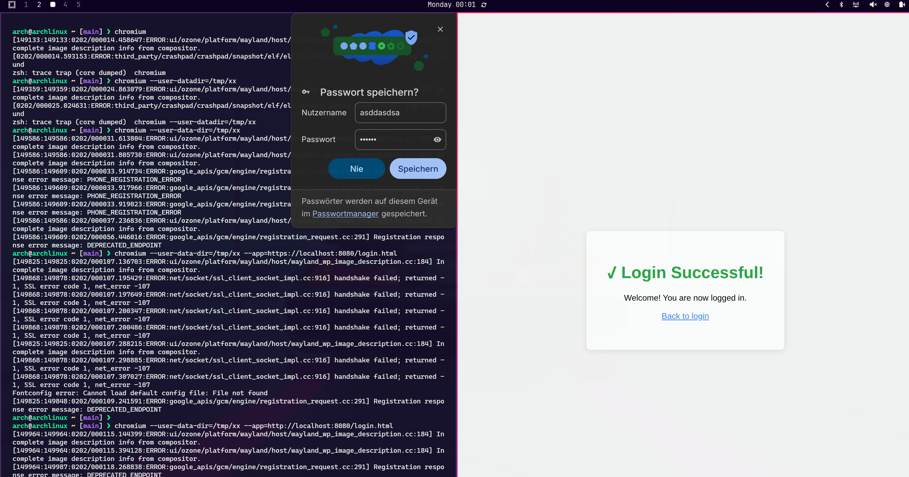
Task: Switch to workspace 2
Action: pyautogui.click(x=39, y=5)
